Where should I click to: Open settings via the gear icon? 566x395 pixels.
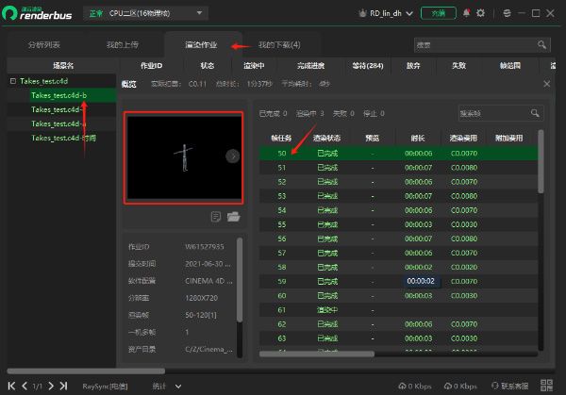[481, 14]
